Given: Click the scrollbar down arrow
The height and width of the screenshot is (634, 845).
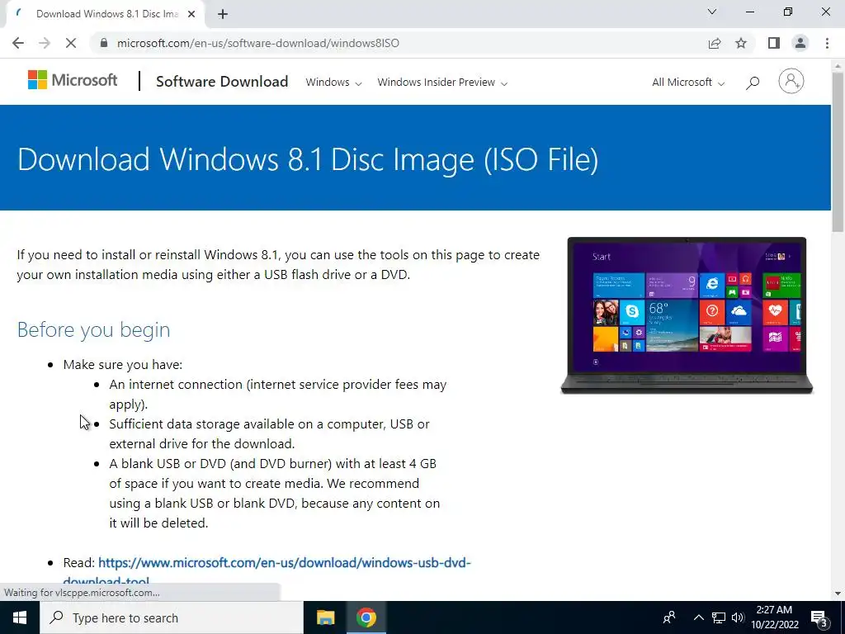Looking at the screenshot, I should pos(838,594).
